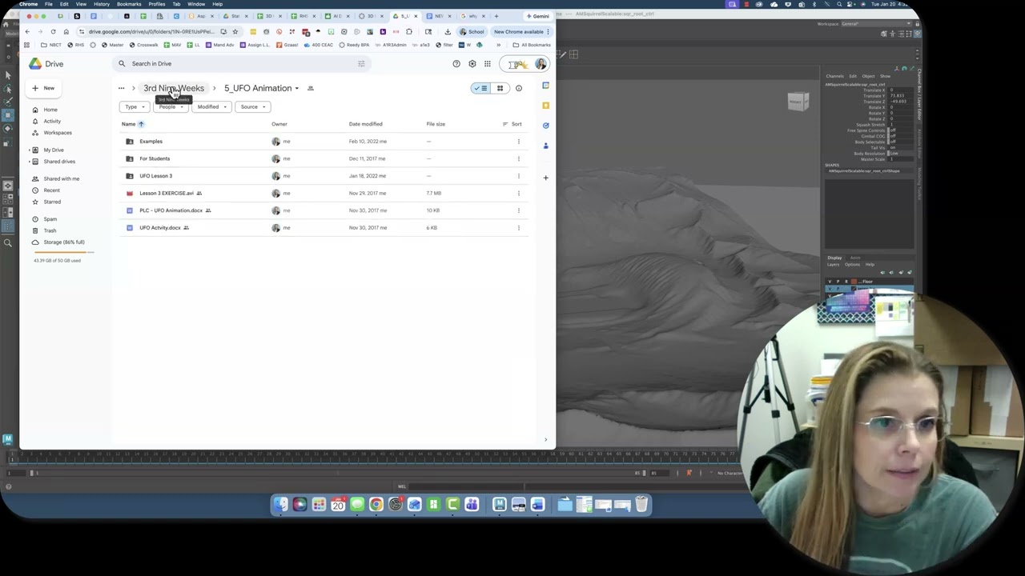Expand 5_UFO Animation folder dropdown arrow
The image size is (1025, 576).
coord(296,89)
